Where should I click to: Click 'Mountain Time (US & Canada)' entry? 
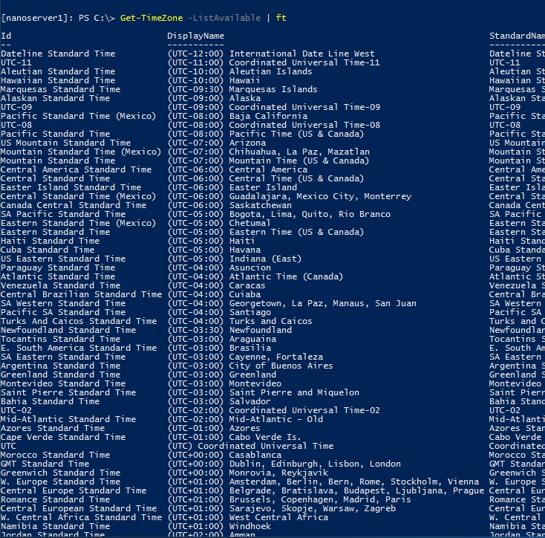pos(298,161)
